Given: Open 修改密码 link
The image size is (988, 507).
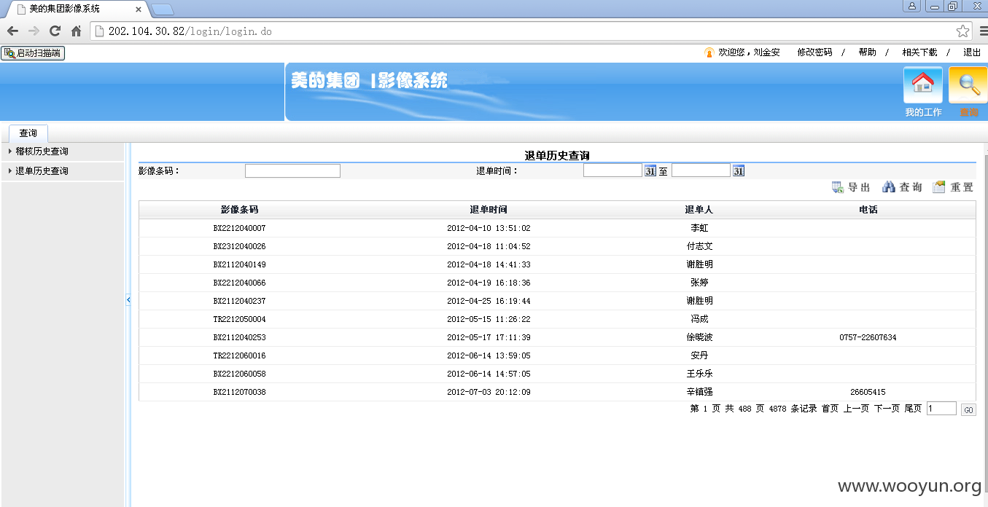Looking at the screenshot, I should 814,52.
